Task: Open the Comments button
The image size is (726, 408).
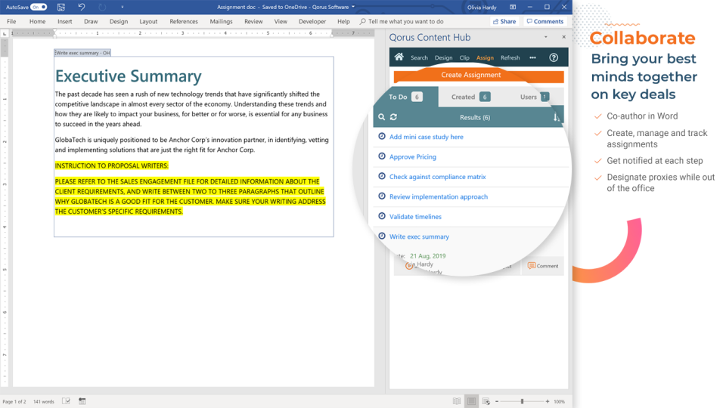Action: [545, 21]
